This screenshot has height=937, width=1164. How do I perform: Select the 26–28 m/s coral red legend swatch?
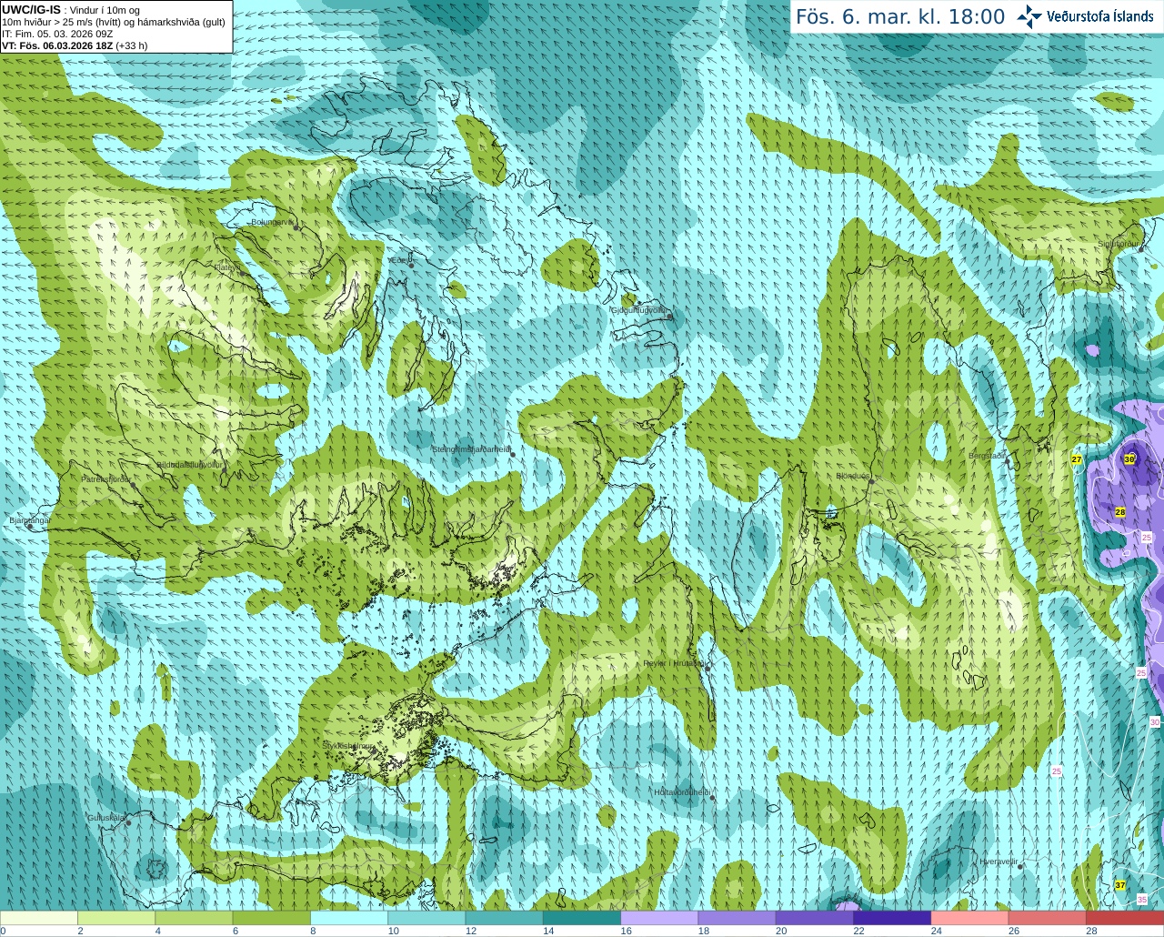[x=1048, y=918]
